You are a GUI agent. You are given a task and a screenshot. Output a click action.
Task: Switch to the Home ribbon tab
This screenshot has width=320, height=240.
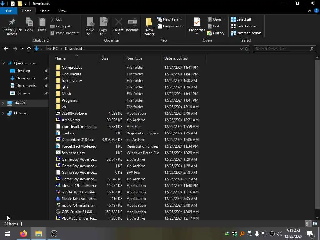pyautogui.click(x=27, y=11)
